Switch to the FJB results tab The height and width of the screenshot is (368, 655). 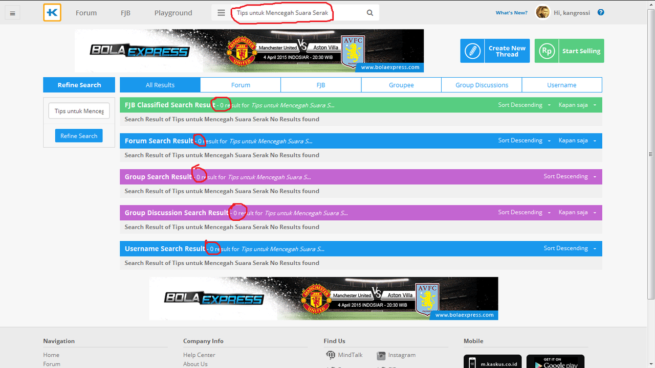321,85
